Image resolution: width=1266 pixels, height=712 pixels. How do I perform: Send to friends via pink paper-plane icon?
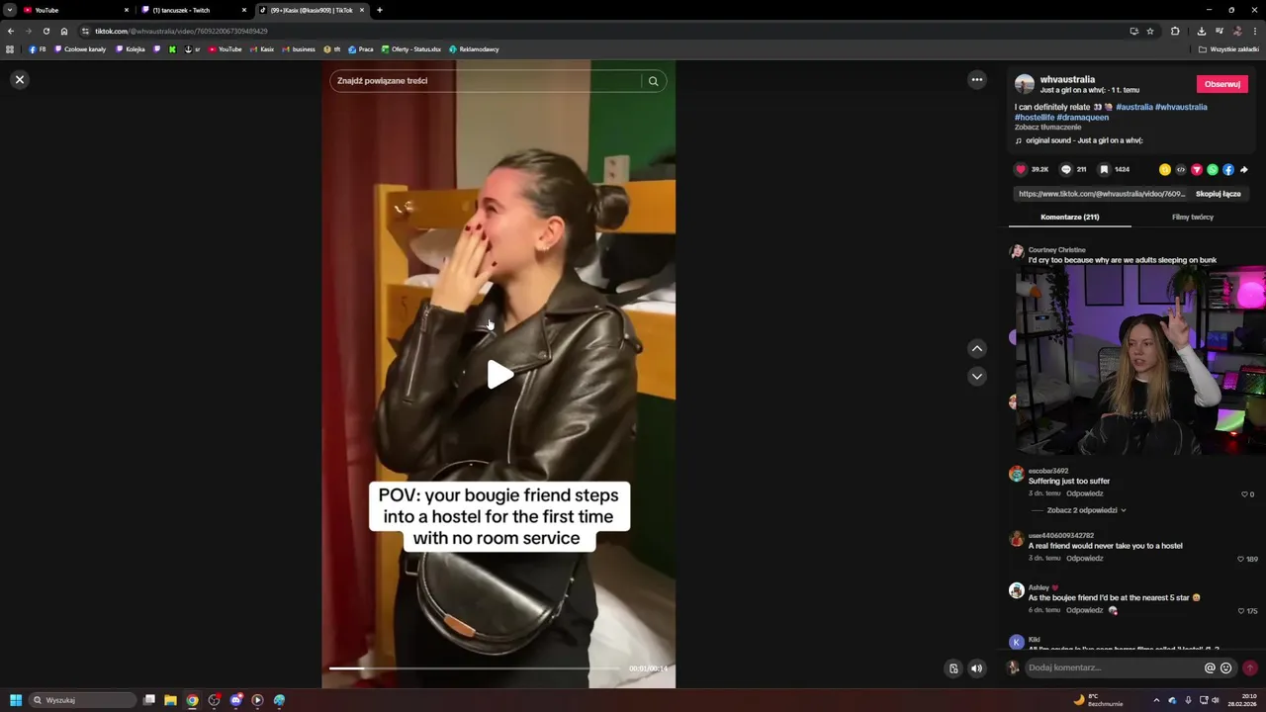pyautogui.click(x=1197, y=170)
